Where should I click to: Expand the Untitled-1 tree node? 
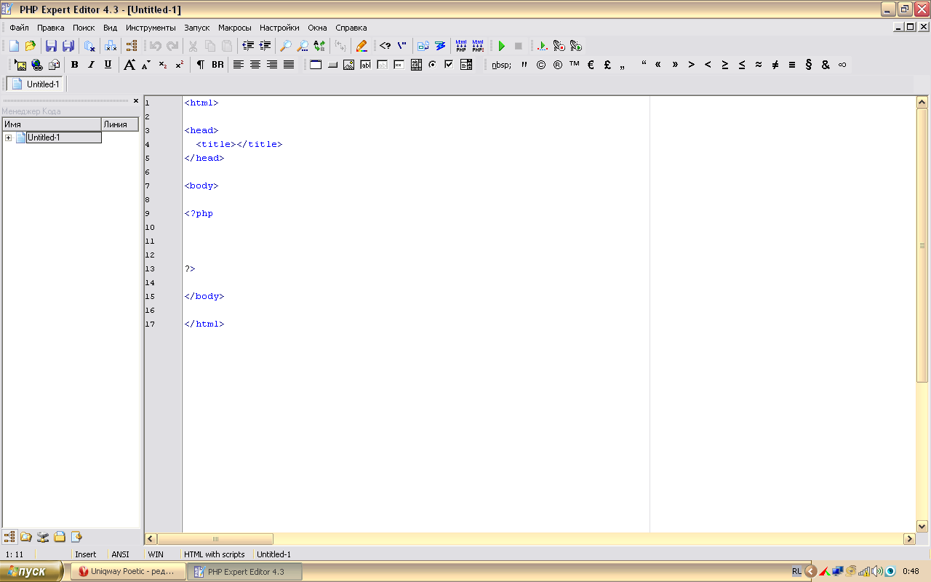click(x=8, y=137)
